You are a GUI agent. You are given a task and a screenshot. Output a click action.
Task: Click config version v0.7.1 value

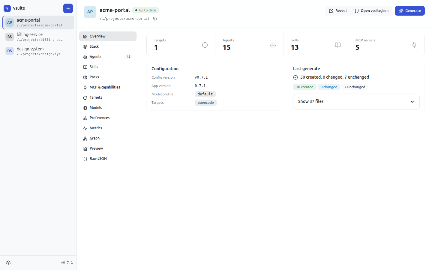point(201,77)
